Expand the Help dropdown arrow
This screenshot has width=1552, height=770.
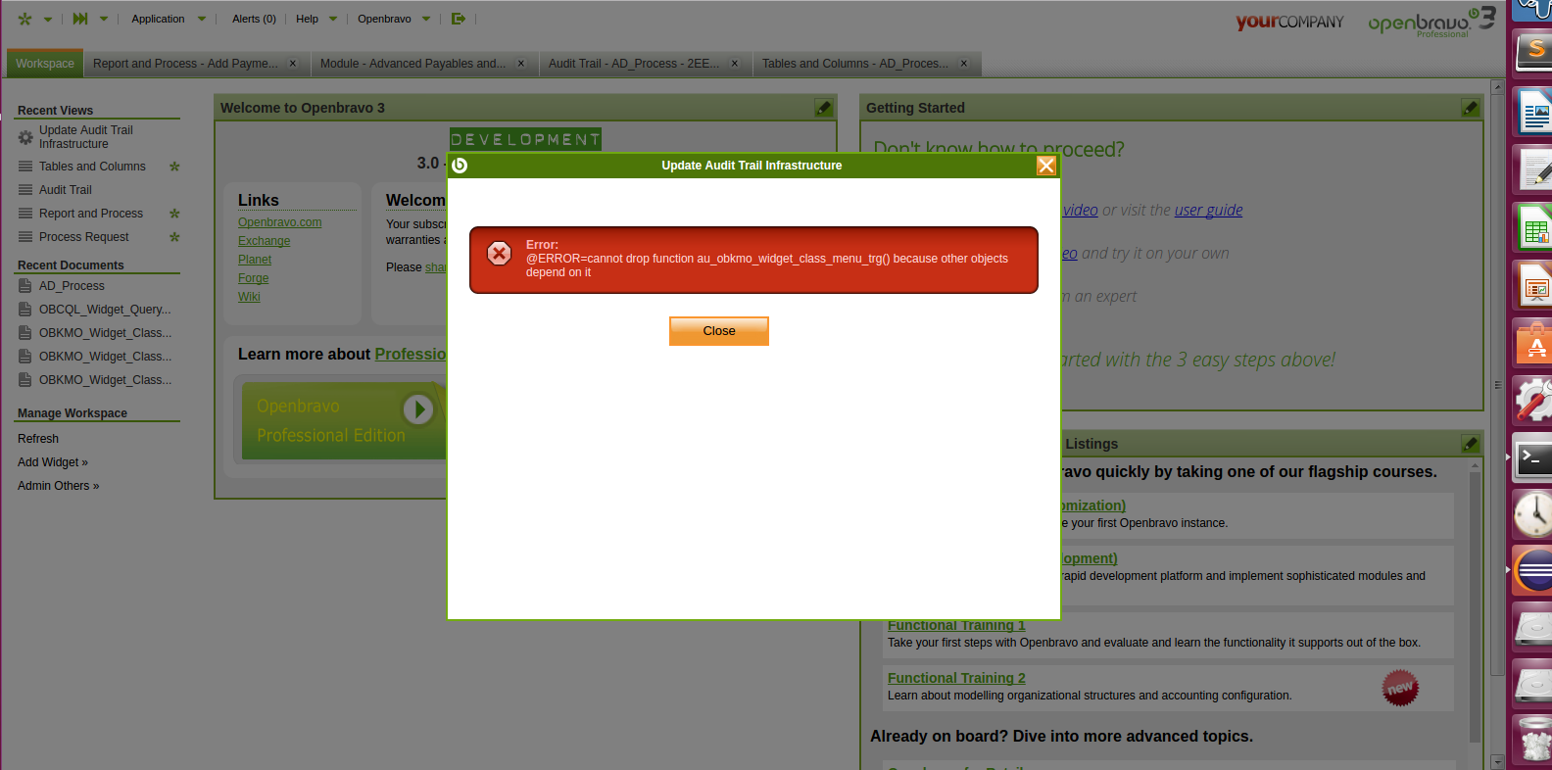(x=333, y=20)
